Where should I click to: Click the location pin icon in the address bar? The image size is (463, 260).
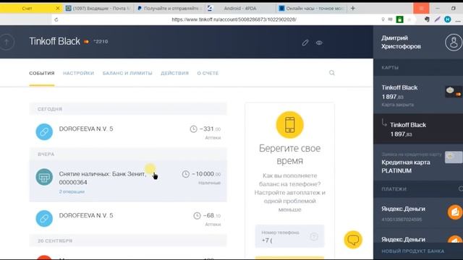tap(383, 19)
